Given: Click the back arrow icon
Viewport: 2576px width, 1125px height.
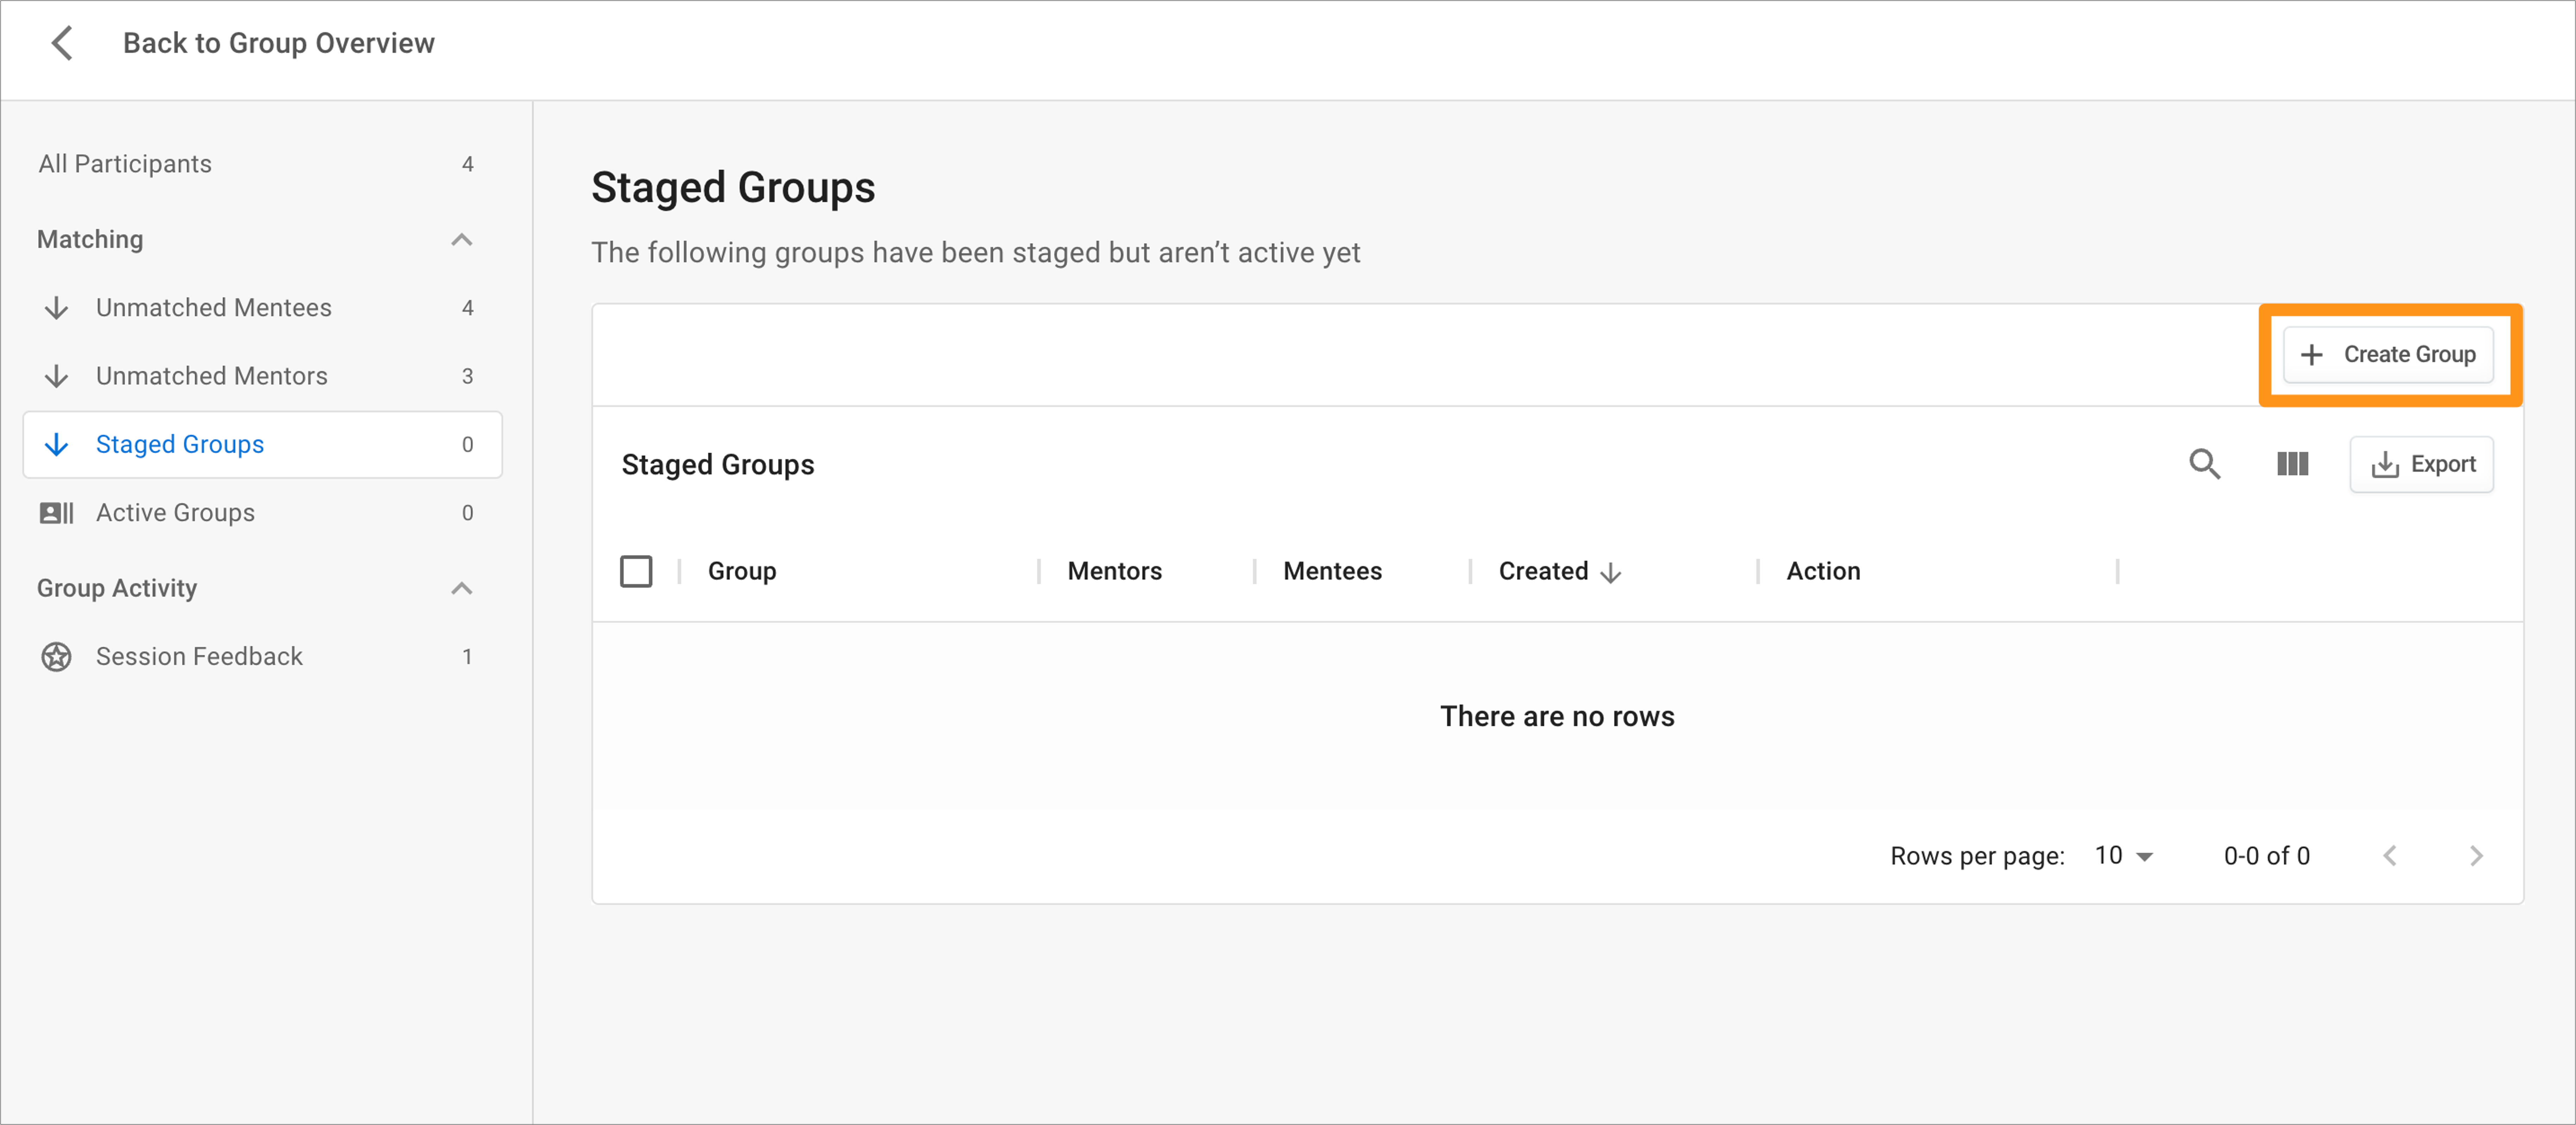Looking at the screenshot, I should coord(62,43).
